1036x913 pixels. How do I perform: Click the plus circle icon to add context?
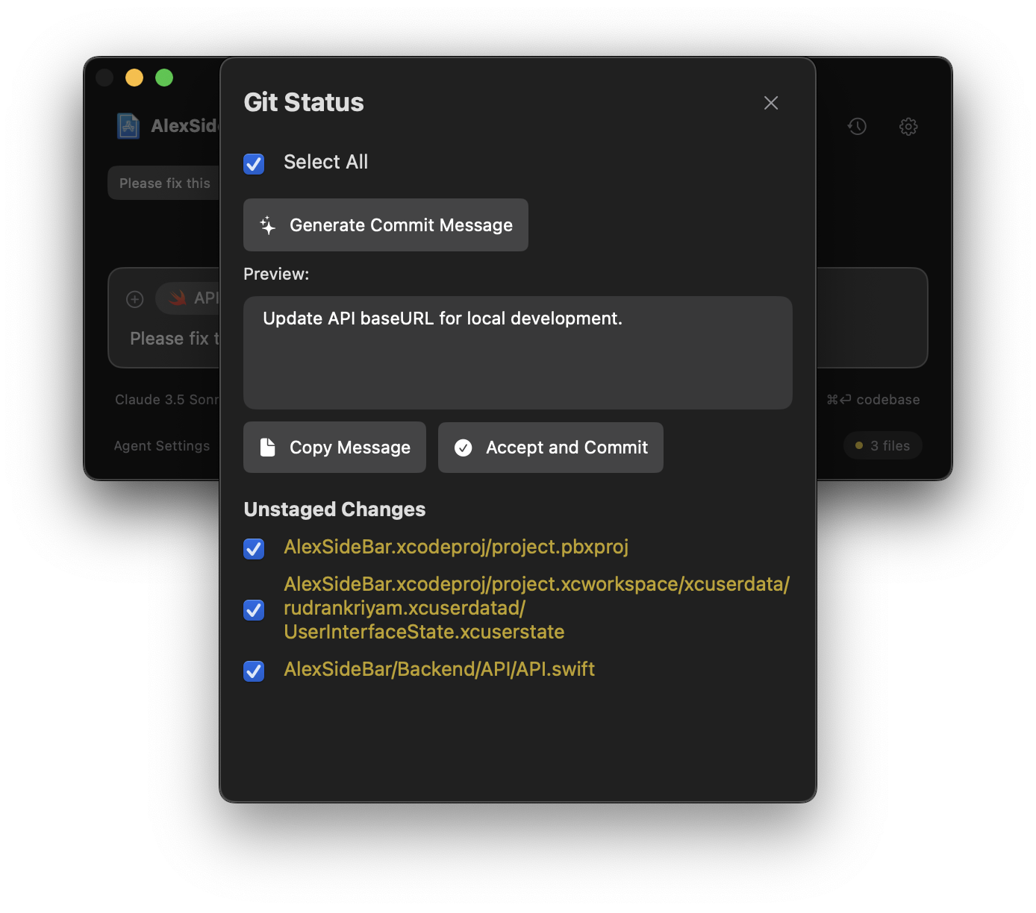tap(134, 299)
